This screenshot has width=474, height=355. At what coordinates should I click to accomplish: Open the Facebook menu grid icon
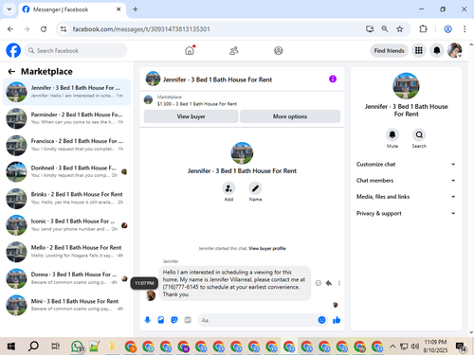pos(419,50)
